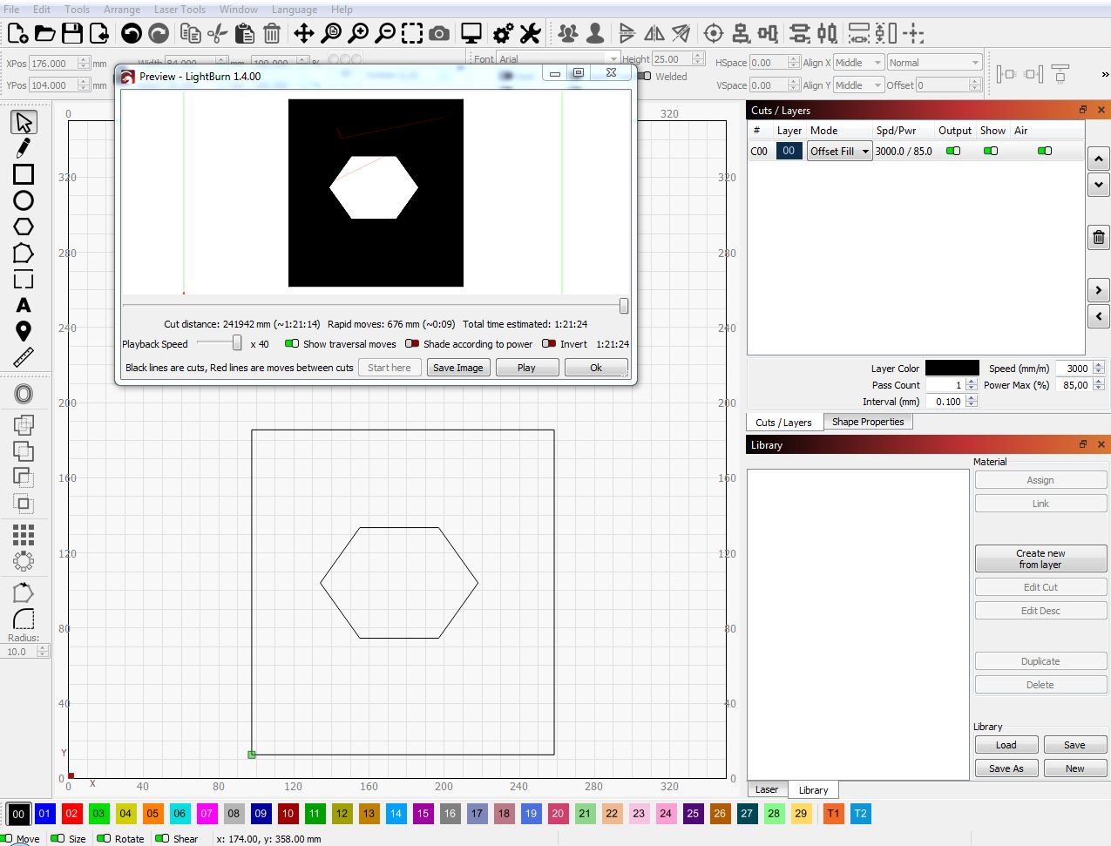Click the Device Settings wrench icon
This screenshot has width=1111, height=846.
click(x=530, y=33)
